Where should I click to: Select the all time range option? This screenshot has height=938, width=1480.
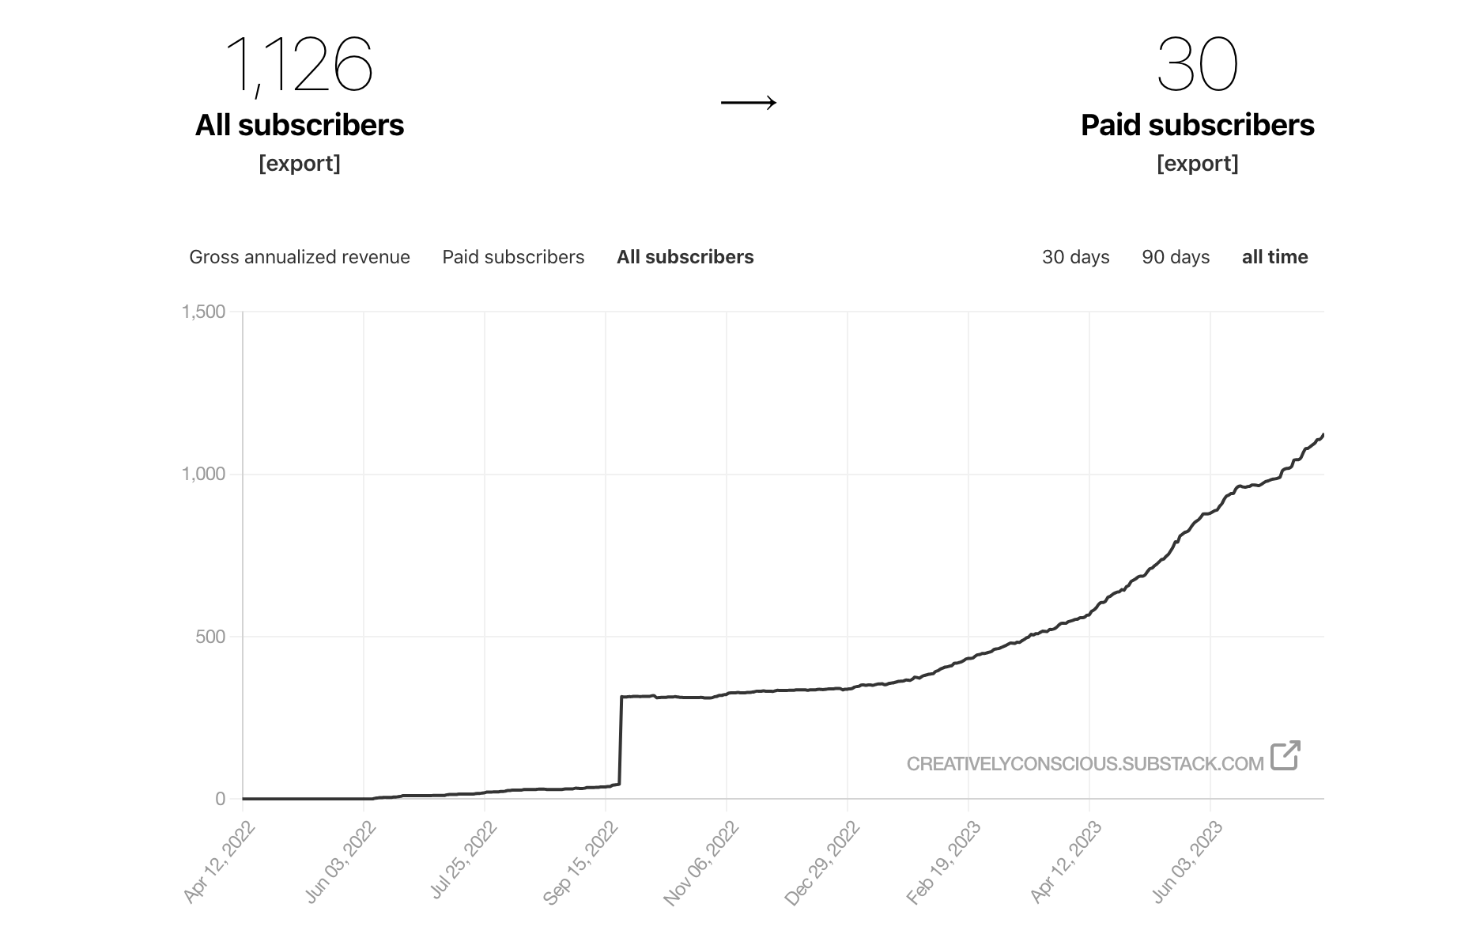[1274, 257]
